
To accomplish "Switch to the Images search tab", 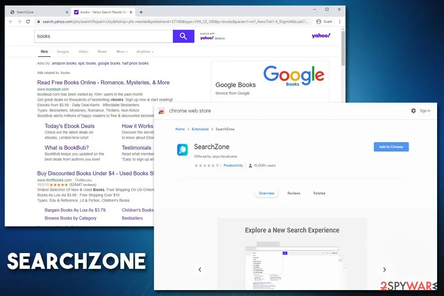I will pyautogui.click(x=63, y=51).
